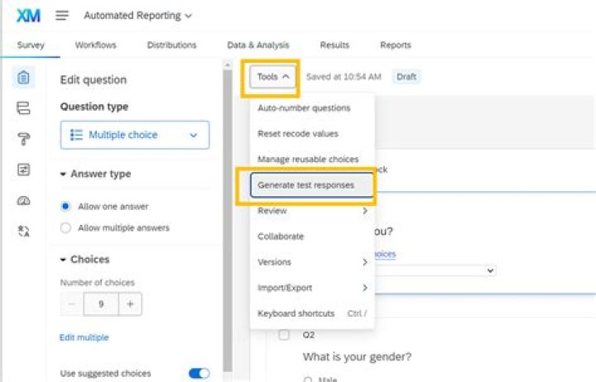Click the number of choices input field
The image size is (596, 382).
click(x=101, y=303)
